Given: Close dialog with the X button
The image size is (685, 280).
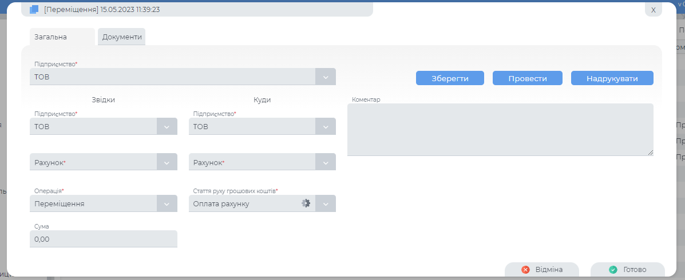Looking at the screenshot, I should coord(653,10).
